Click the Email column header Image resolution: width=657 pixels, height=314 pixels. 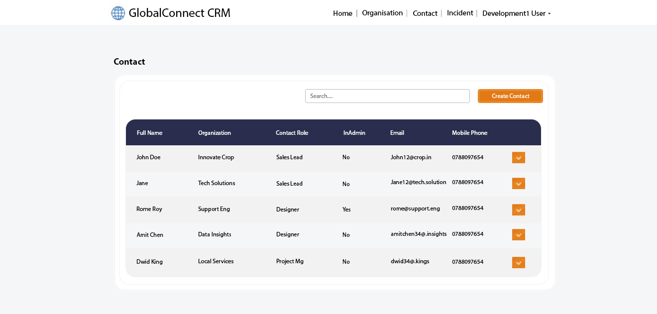tap(397, 133)
